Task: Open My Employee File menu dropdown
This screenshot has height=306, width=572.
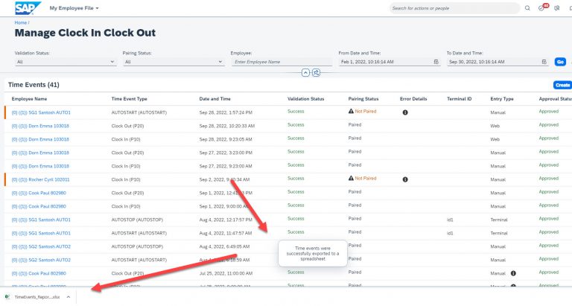Action: tap(74, 8)
